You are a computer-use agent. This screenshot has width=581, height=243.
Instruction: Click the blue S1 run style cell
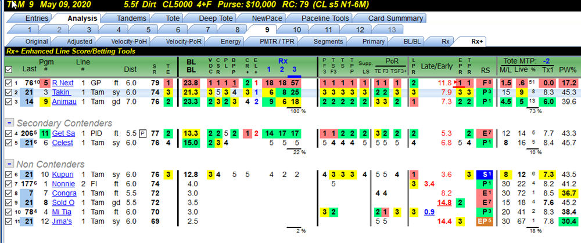pyautogui.click(x=485, y=175)
